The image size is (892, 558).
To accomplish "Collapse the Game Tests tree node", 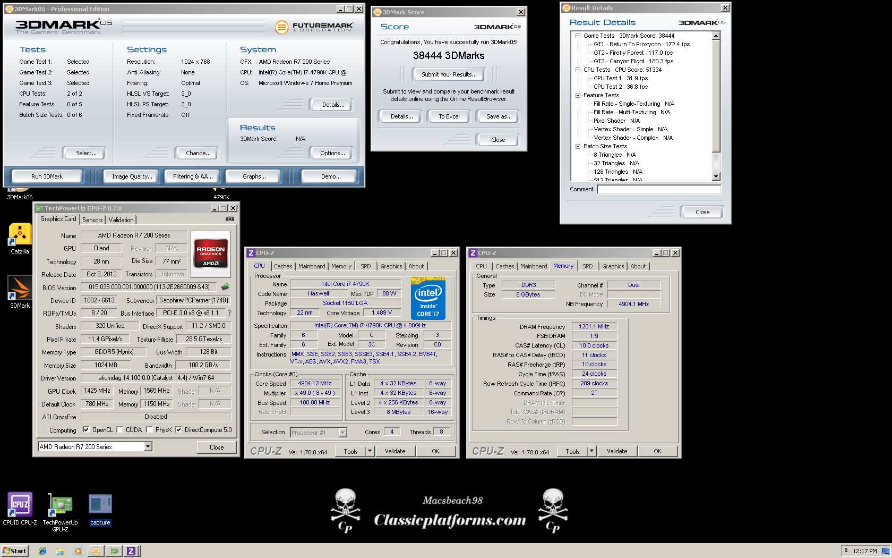I will coord(578,36).
